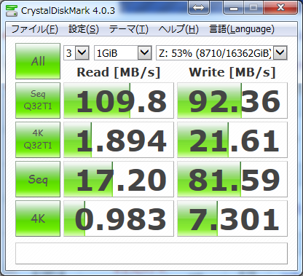Open the Z: drive selection dropdown
The height and width of the screenshot is (276, 303).
[x=221, y=52]
